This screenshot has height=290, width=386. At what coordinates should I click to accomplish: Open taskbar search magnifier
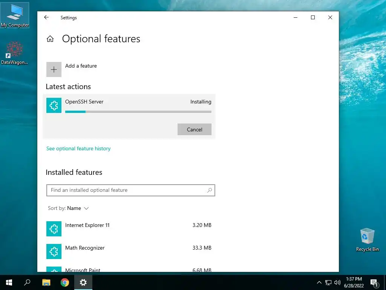coord(27,282)
